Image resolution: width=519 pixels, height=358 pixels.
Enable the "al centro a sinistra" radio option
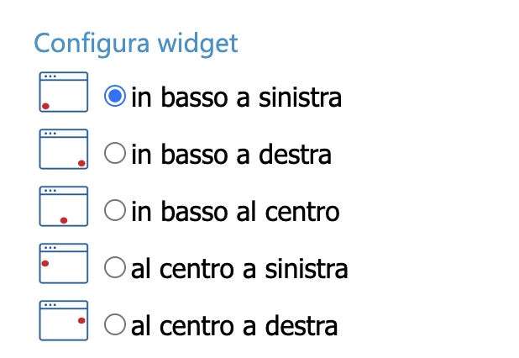tap(115, 267)
